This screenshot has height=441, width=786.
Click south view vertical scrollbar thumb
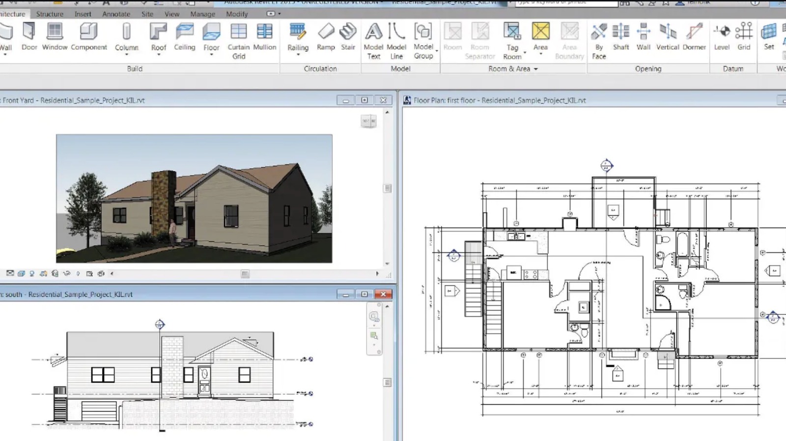click(x=388, y=382)
